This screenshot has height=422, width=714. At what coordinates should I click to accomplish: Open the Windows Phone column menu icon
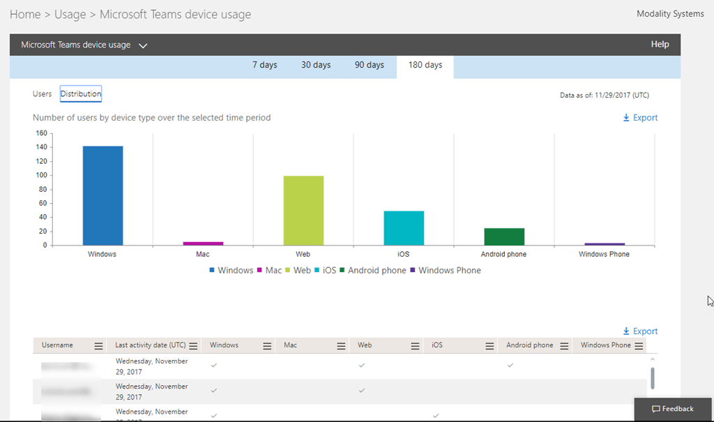[x=639, y=346]
